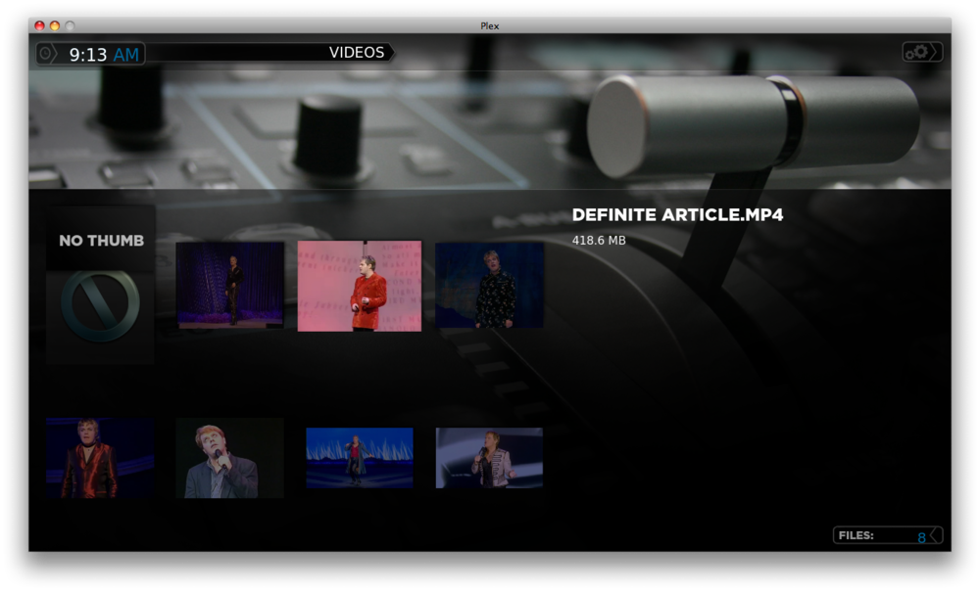This screenshot has width=980, height=591.
Task: Select thumbnail of man holding microphone looking up
Action: click(x=230, y=458)
